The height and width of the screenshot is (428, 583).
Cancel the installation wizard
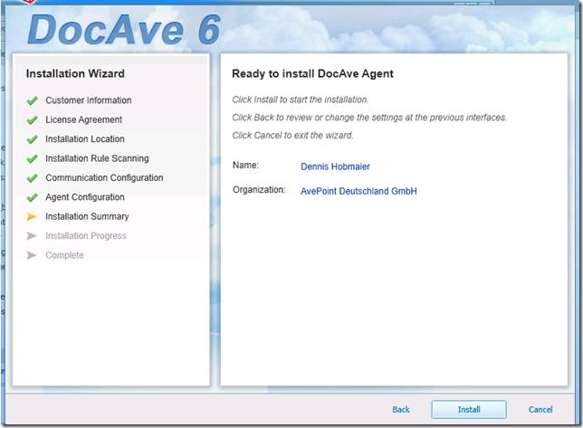pyautogui.click(x=540, y=409)
